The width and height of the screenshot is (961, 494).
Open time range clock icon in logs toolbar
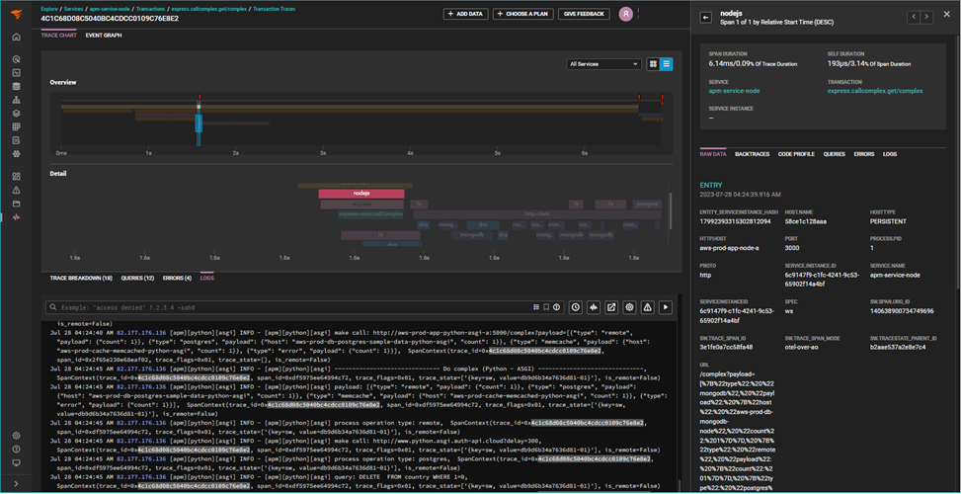pyautogui.click(x=575, y=307)
